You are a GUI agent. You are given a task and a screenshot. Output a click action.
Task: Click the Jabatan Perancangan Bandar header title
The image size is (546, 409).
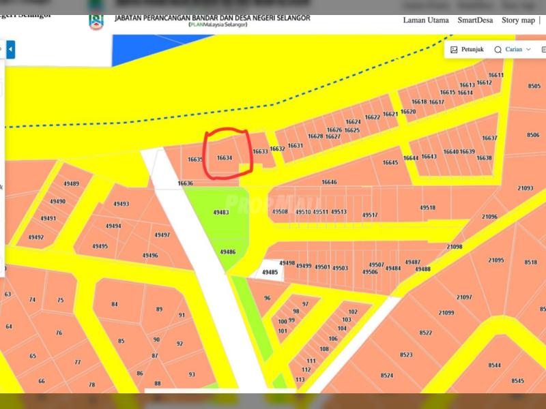[212, 18]
